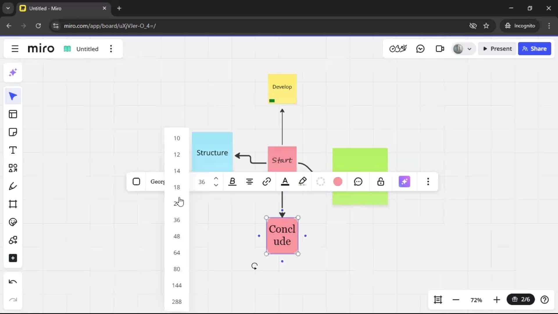
Task: Zoom in with the plus button
Action: click(497, 300)
